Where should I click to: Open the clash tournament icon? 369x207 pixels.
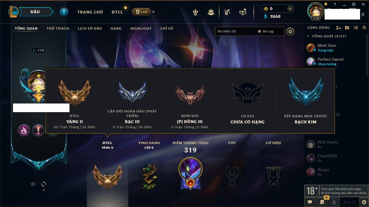[x=195, y=12]
